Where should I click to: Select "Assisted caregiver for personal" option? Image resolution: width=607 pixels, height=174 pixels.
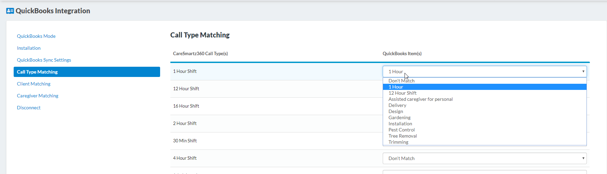[421, 99]
